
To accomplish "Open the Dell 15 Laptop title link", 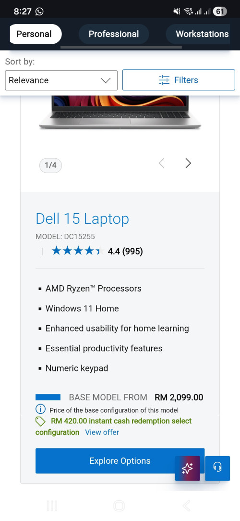I will click(x=82, y=218).
